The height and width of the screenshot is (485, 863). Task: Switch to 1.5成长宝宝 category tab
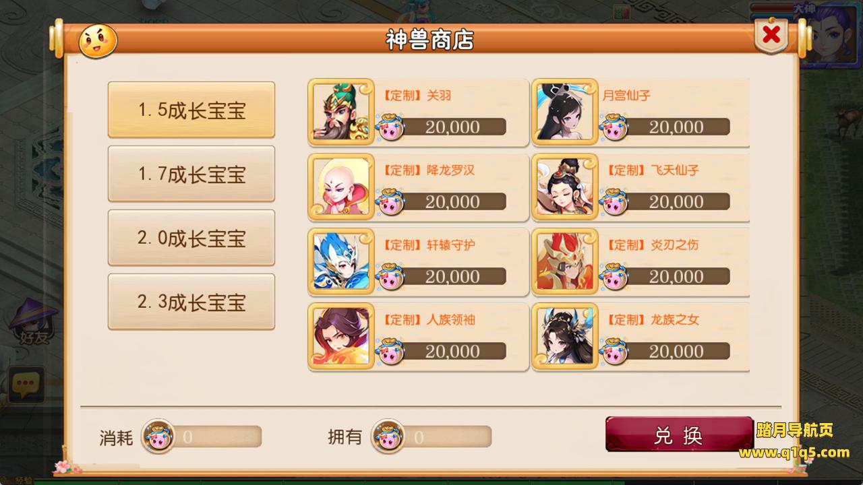point(191,110)
